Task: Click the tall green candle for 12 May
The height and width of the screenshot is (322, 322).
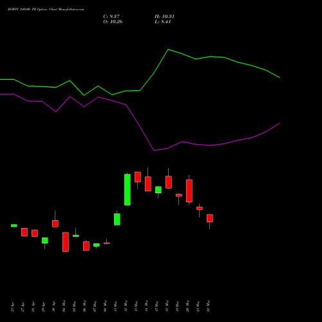Action: coord(128,189)
